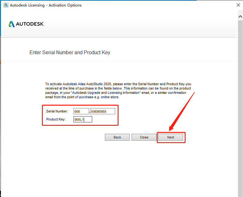Click the scrollbar up arrow
Viewport: 243px width, 197px height.
click(241, 16)
